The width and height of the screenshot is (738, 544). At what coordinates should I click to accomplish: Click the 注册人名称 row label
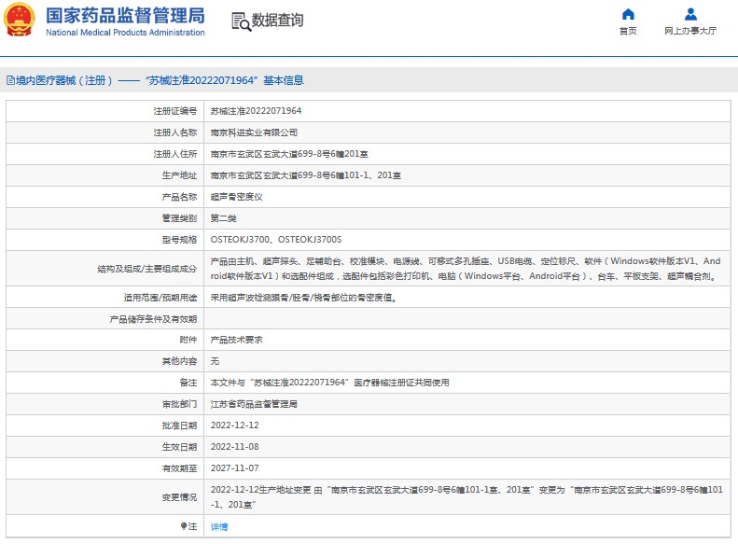(x=175, y=133)
